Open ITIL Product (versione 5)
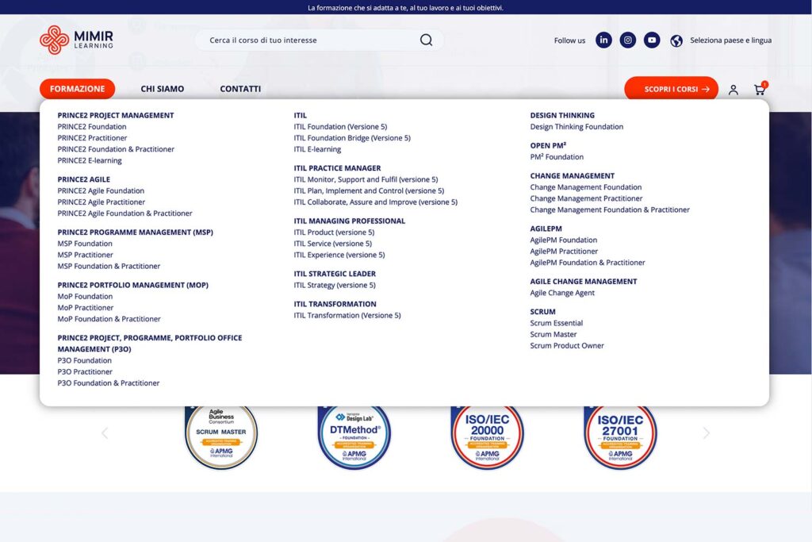Viewport: 812px width, 542px height. coord(334,233)
